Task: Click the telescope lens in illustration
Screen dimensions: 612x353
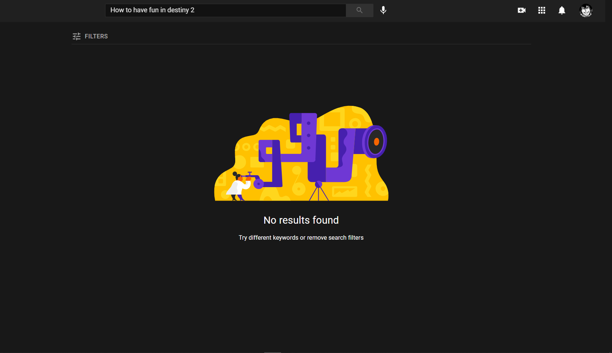Action: (x=375, y=142)
